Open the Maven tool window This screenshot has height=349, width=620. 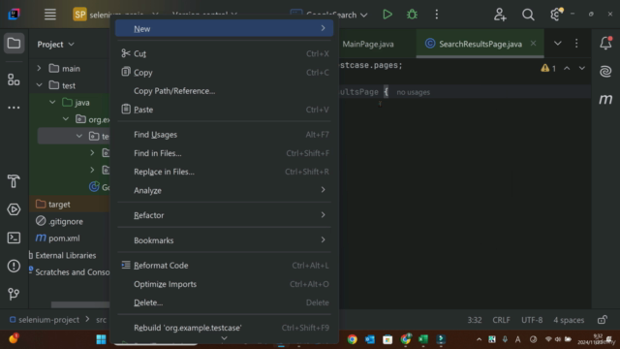point(605,99)
